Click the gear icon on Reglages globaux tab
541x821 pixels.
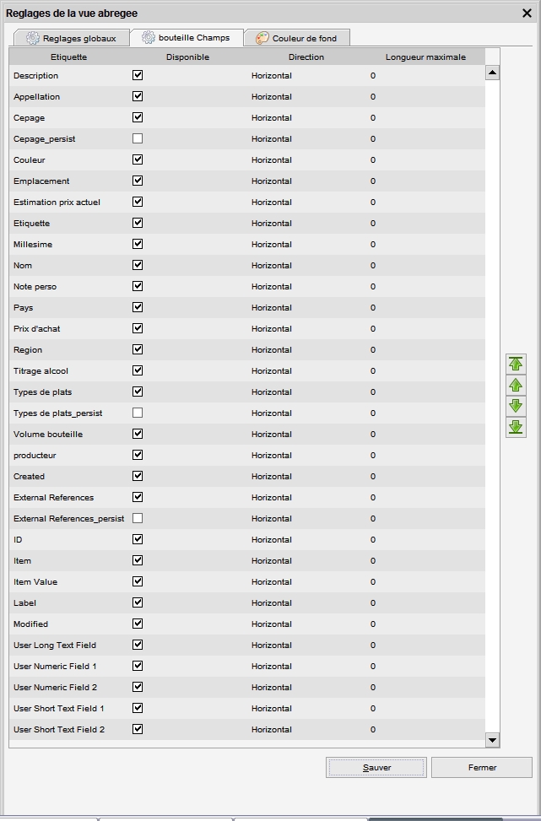click(x=32, y=38)
